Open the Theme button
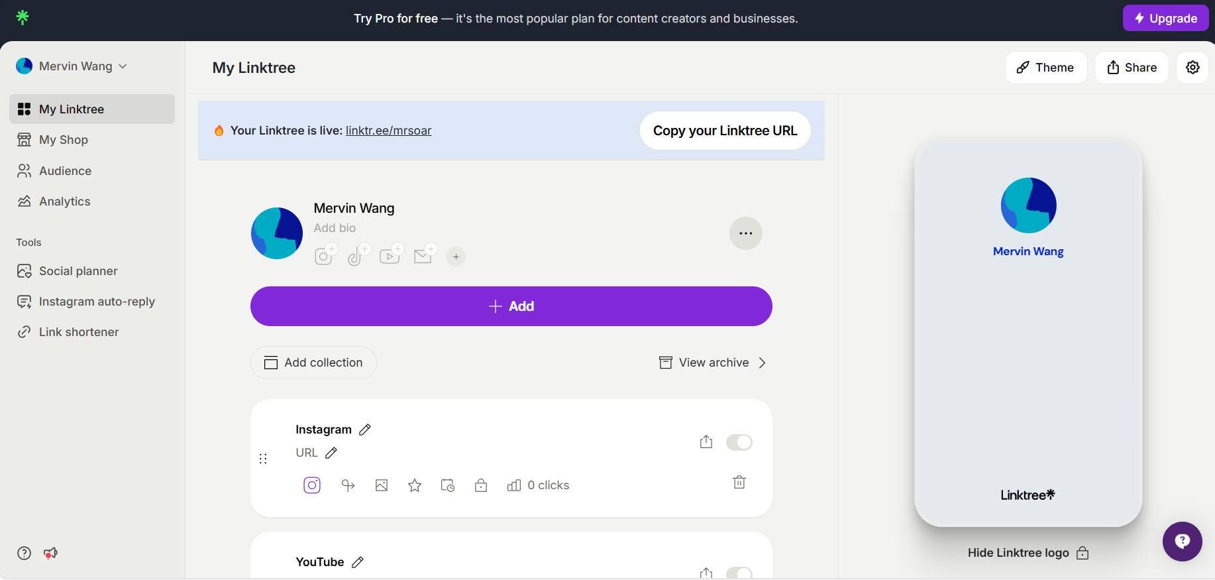The width and height of the screenshot is (1215, 580). pyautogui.click(x=1046, y=68)
